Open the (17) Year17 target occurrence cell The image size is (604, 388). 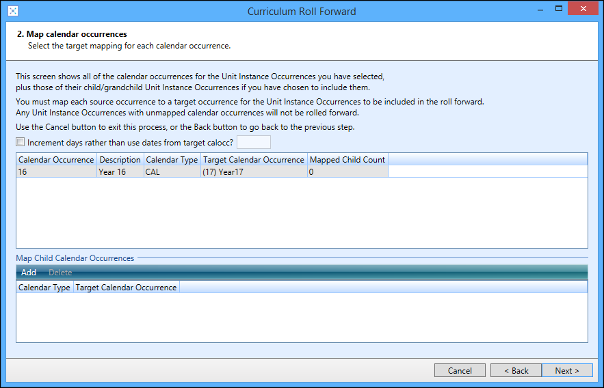(x=254, y=172)
